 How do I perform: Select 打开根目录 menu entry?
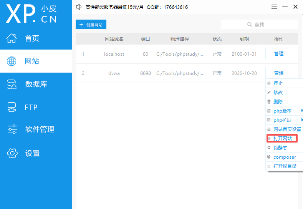284,166
